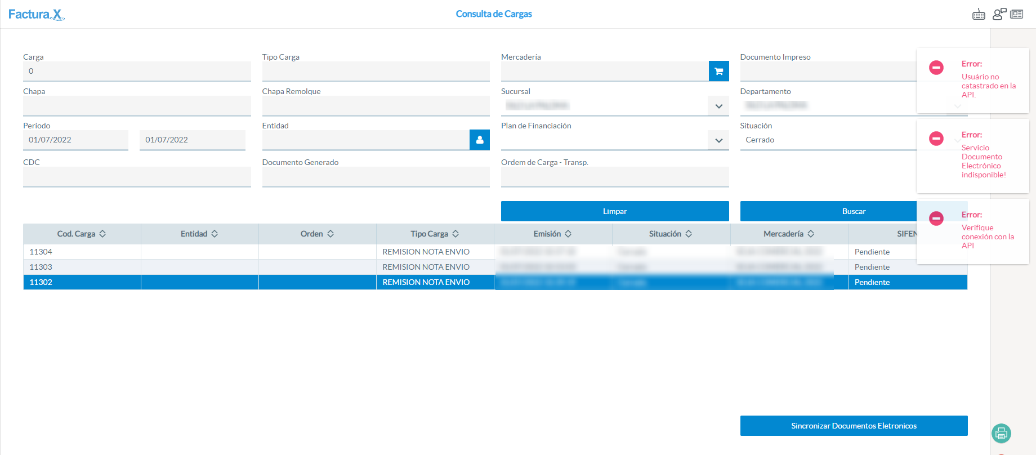This screenshot has width=1036, height=455.
Task: Click Sincronizar Documentos Eletronicos button
Action: coord(854,426)
